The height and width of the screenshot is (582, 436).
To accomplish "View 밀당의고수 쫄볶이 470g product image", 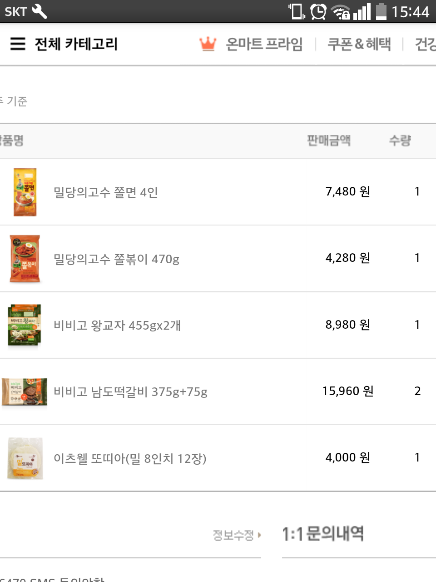I will (x=25, y=259).
